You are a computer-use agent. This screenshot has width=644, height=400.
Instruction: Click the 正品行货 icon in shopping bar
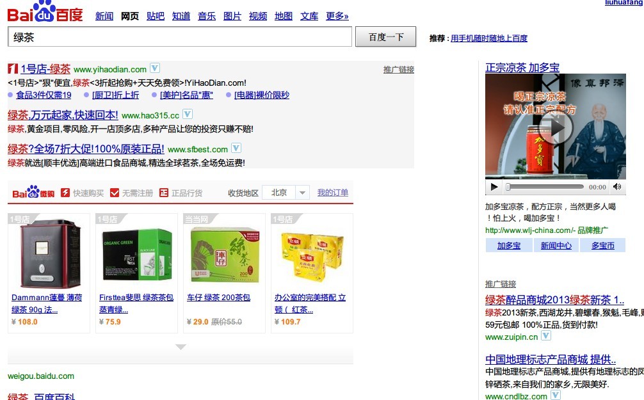click(164, 193)
